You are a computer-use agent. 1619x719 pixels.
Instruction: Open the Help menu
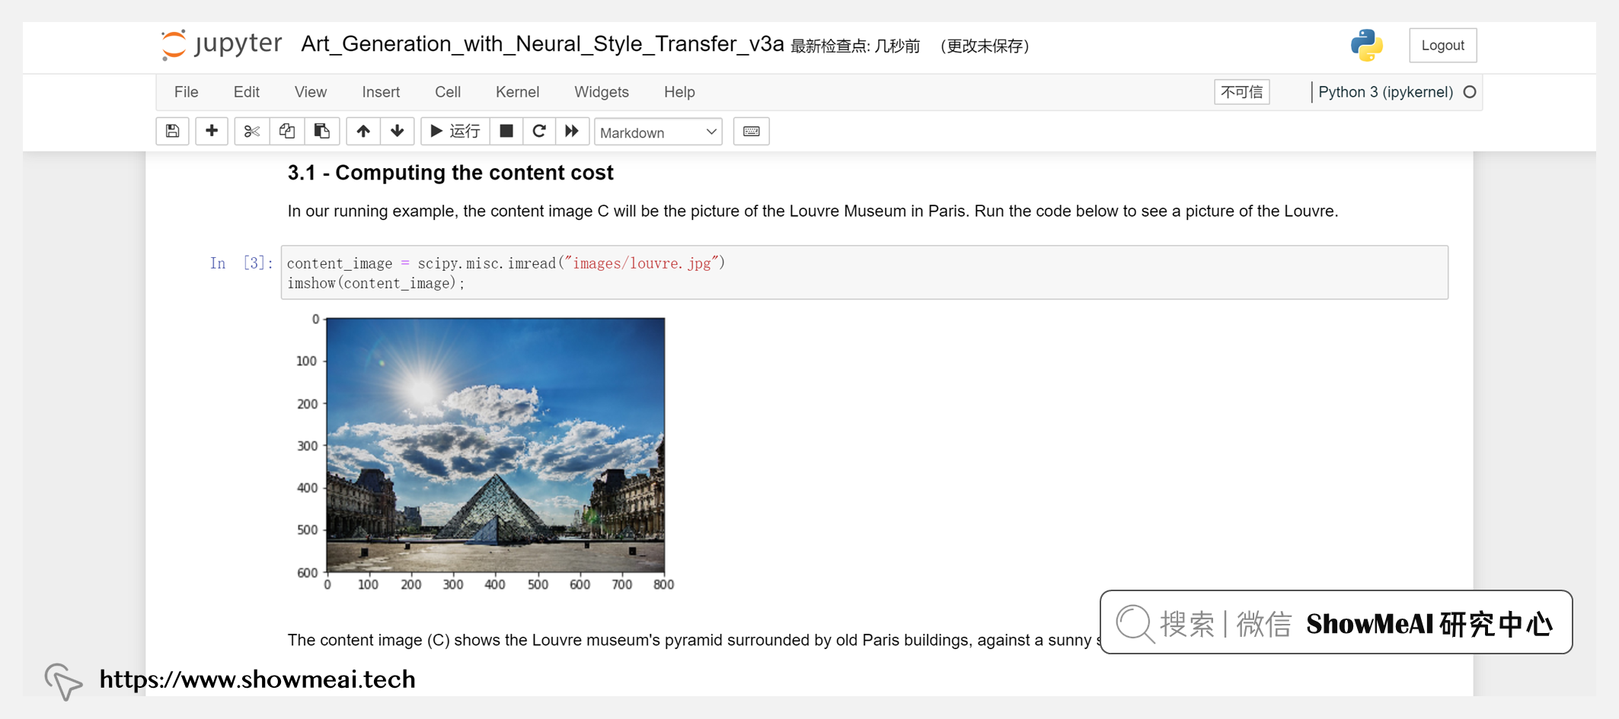point(679,92)
